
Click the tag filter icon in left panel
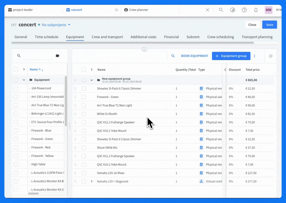coord(58,56)
